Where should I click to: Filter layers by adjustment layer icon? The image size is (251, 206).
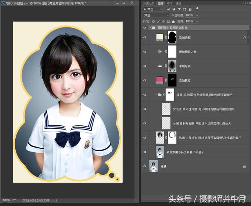tap(174, 9)
